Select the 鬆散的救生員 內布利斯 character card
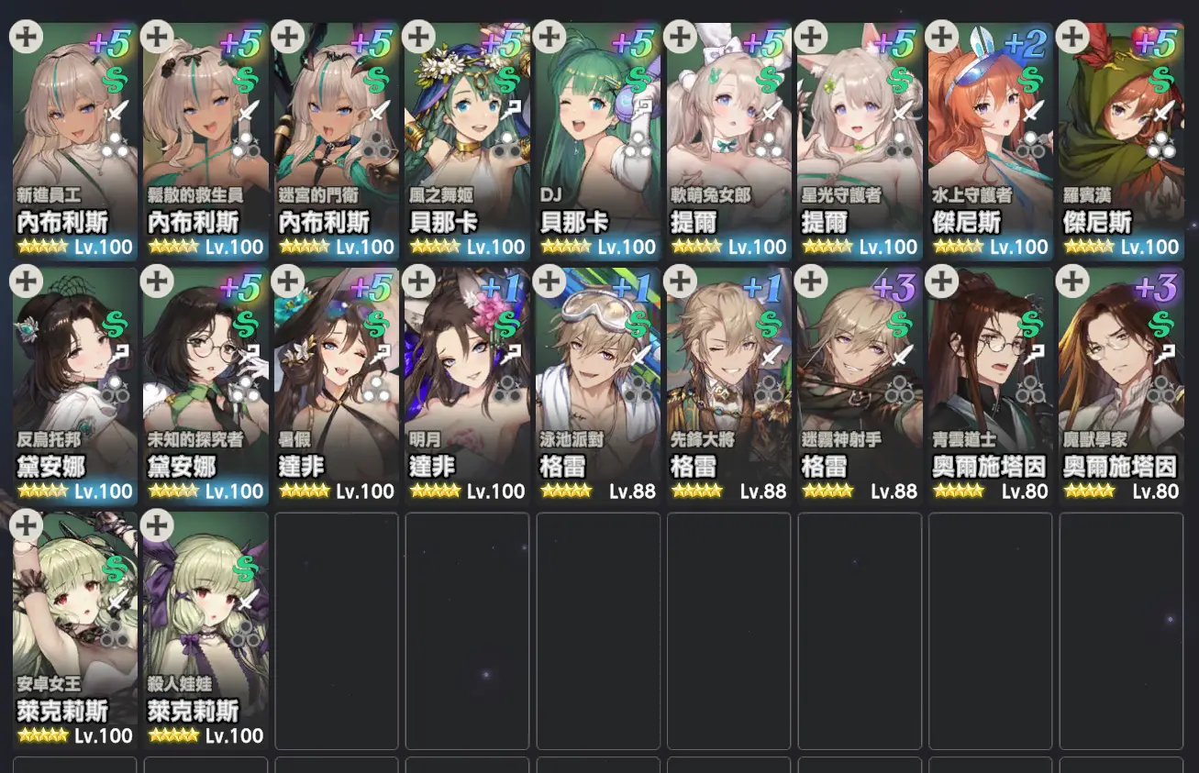The width and height of the screenshot is (1199, 773). pyautogui.click(x=205, y=142)
